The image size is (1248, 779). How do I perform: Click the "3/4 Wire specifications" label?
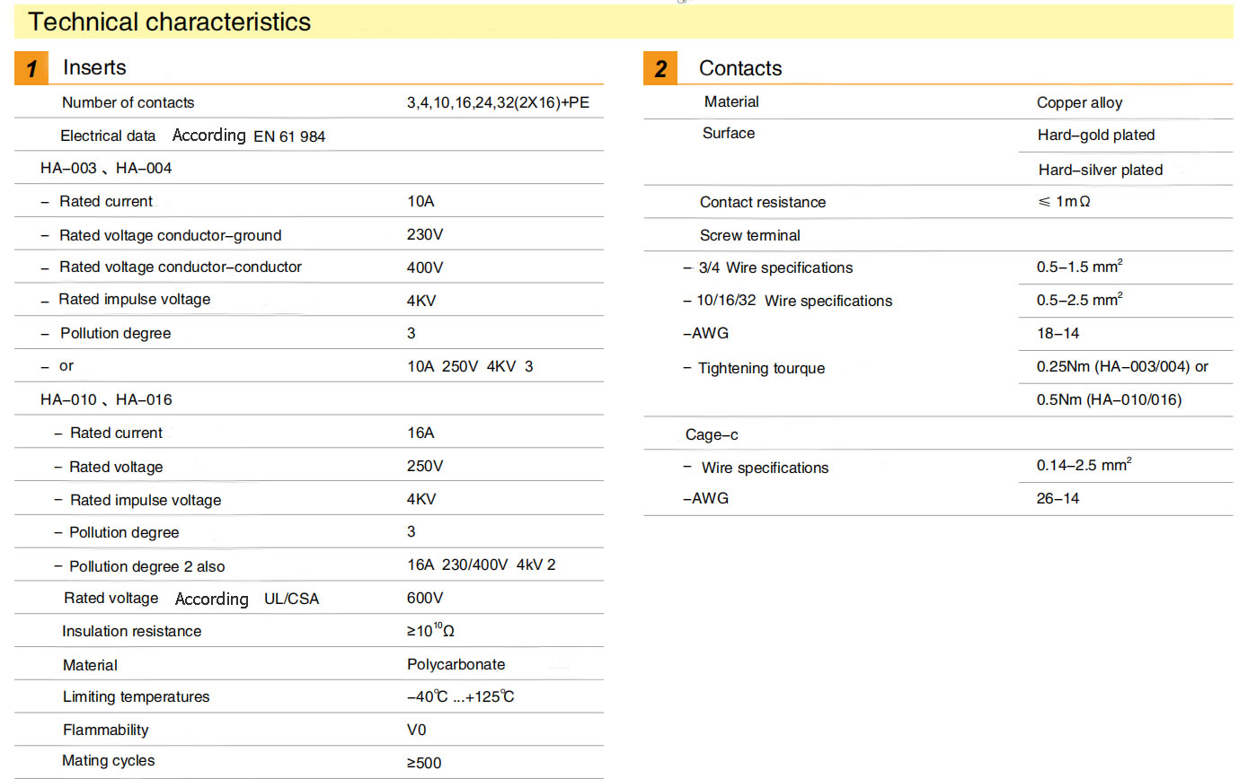[x=775, y=267]
